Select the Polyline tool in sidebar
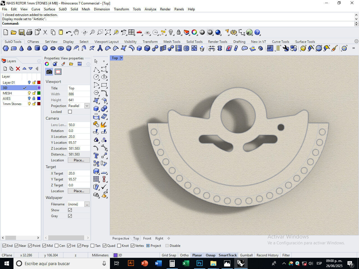The width and height of the screenshot is (359, 269). pyautogui.click(x=96, y=69)
